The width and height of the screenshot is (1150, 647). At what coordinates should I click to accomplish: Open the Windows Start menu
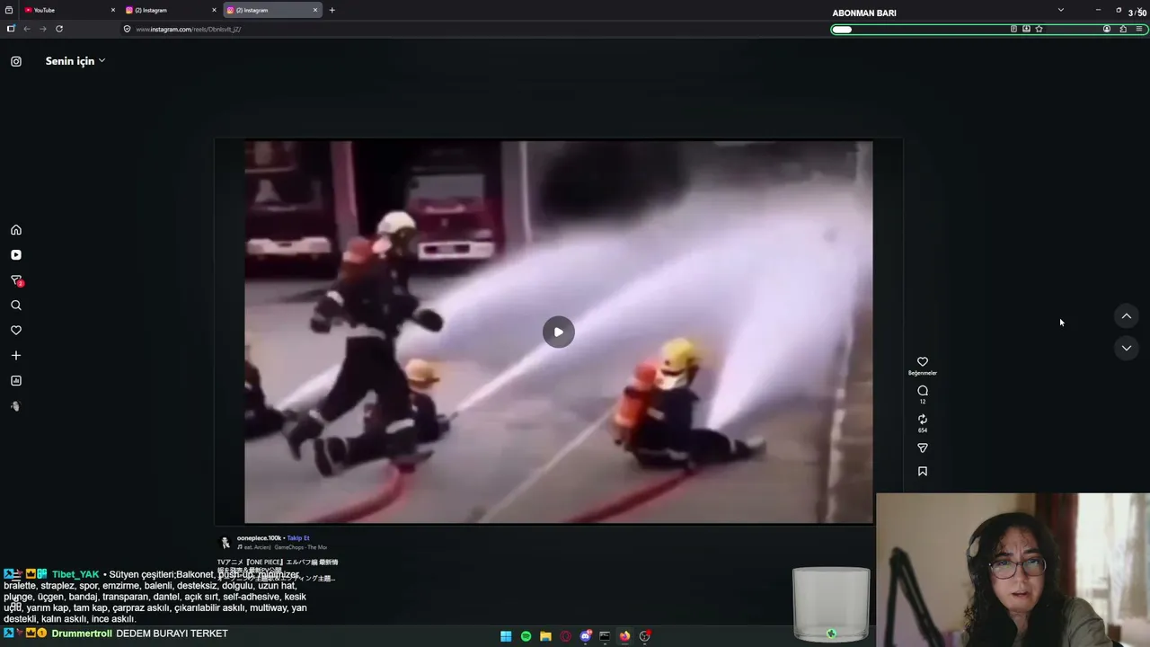[506, 636]
